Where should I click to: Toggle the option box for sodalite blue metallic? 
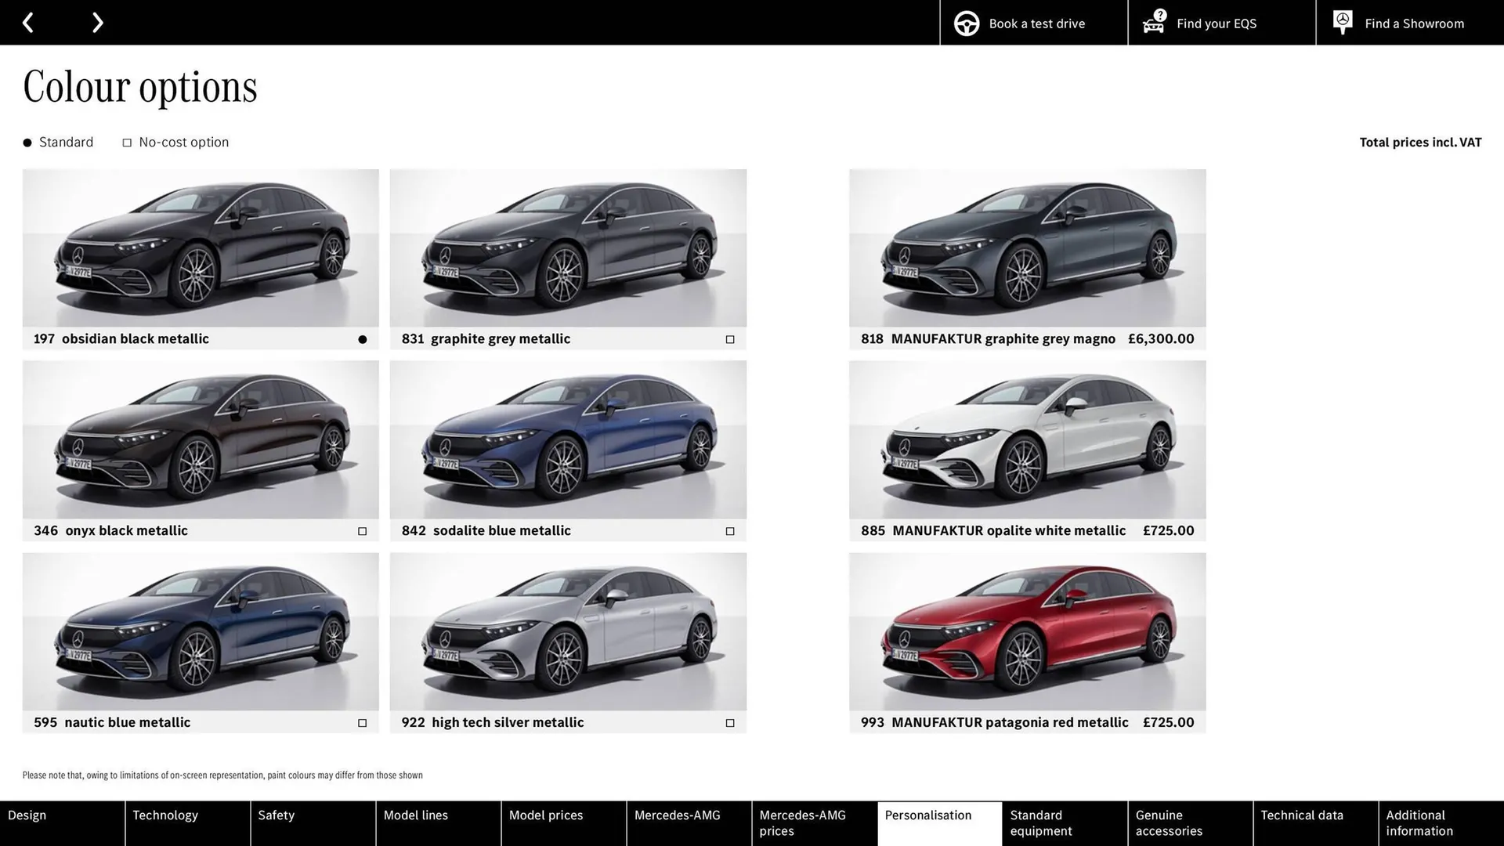click(729, 530)
